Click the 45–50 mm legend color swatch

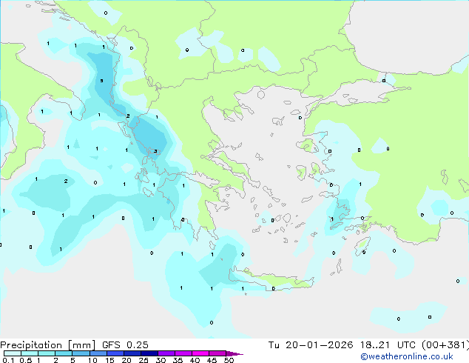tap(217, 353)
